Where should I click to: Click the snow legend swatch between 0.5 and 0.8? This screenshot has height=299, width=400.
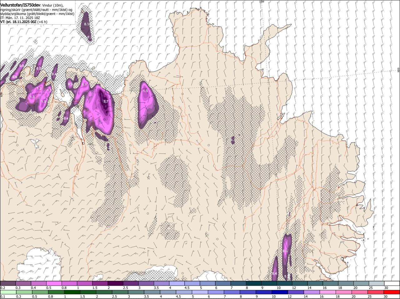(x=54, y=283)
